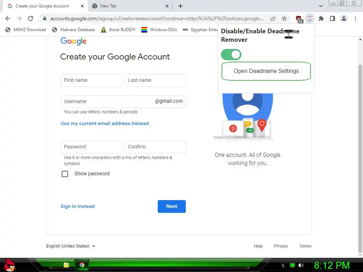
Task: Focus the Last name field
Action: pos(155,80)
